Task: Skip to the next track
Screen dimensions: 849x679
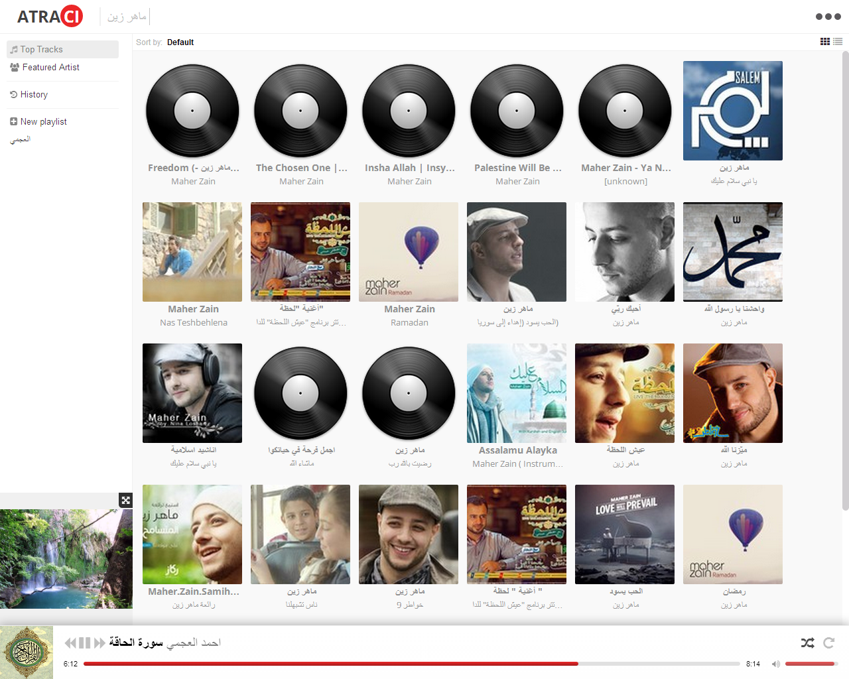Action: pos(99,643)
